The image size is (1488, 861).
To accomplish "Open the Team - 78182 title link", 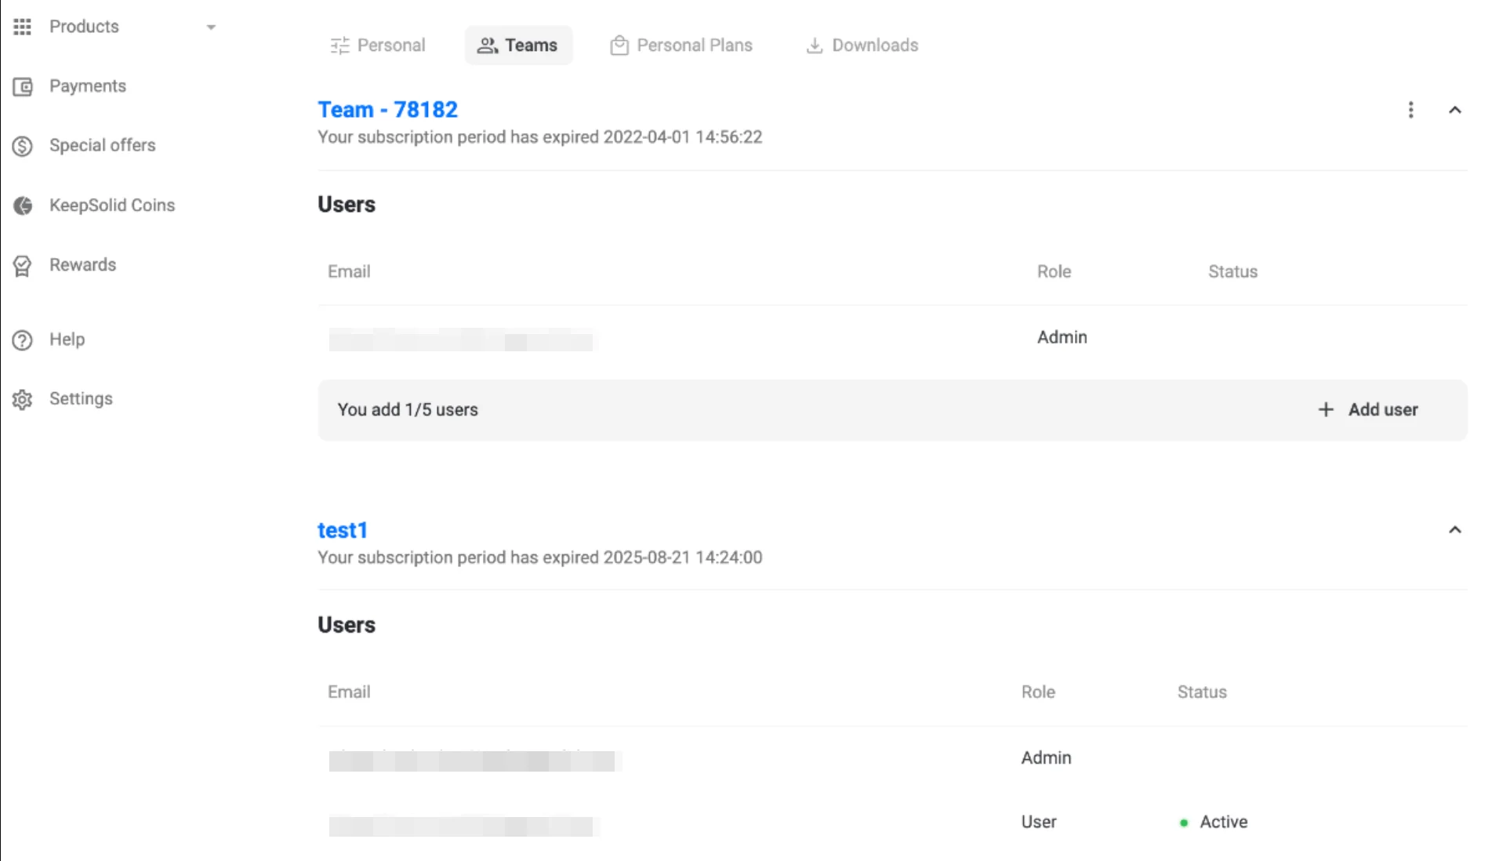I will click(x=387, y=110).
